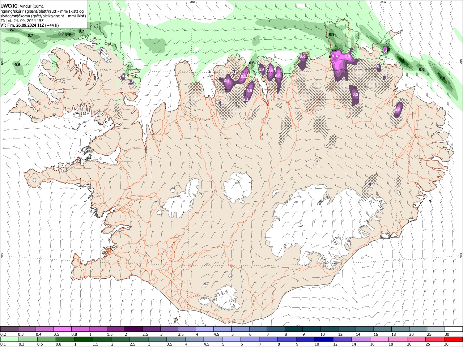
Task: Click the darkest green 1 swatch in lower legend row
Action: click(83, 339)
